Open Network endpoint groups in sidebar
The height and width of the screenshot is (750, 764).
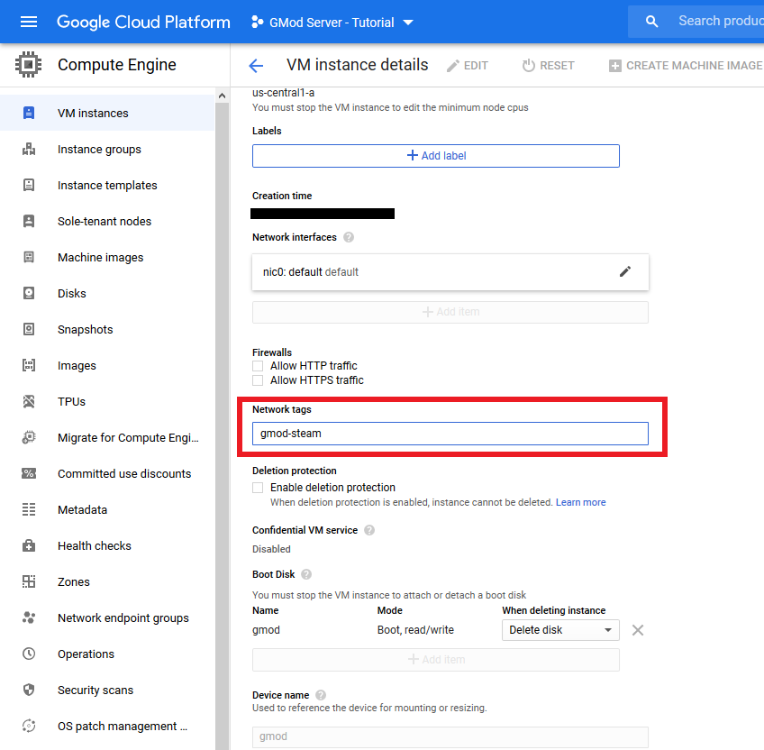click(107, 618)
